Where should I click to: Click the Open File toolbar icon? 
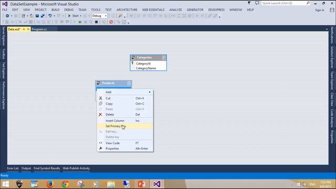click(31, 16)
